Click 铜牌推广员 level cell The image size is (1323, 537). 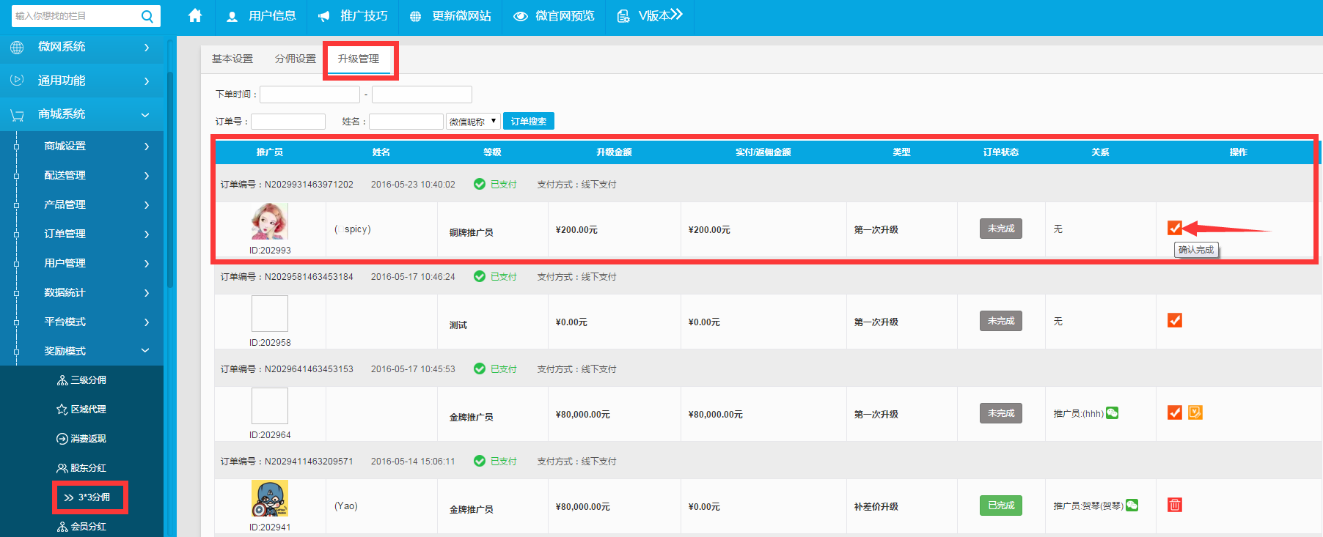(471, 232)
